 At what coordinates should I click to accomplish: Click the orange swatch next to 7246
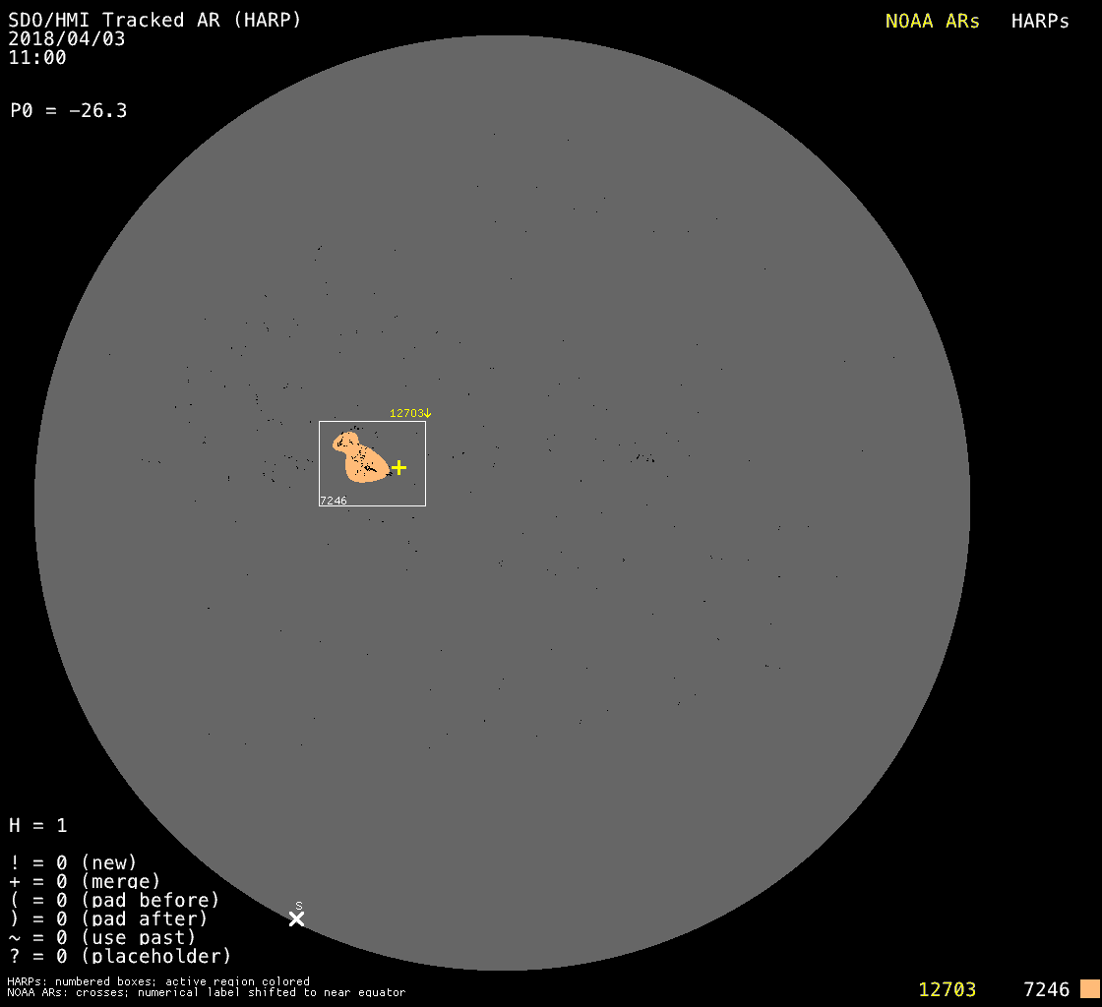coord(1089,988)
